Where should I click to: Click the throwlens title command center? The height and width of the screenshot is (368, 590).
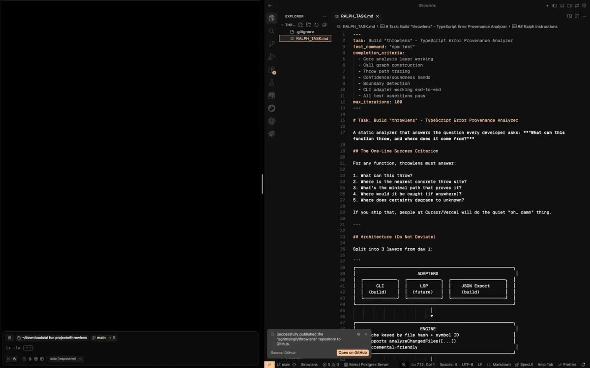coord(427,5)
